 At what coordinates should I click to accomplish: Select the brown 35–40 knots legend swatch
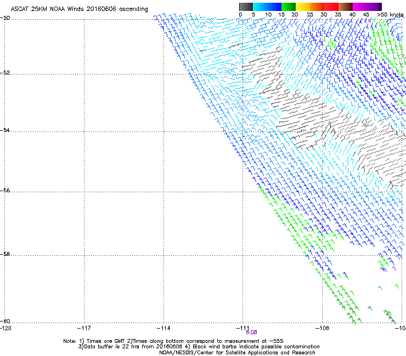pyautogui.click(x=346, y=7)
